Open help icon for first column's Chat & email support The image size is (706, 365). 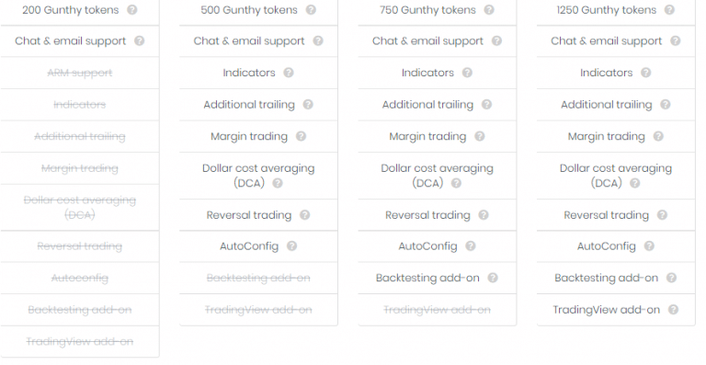pos(139,40)
